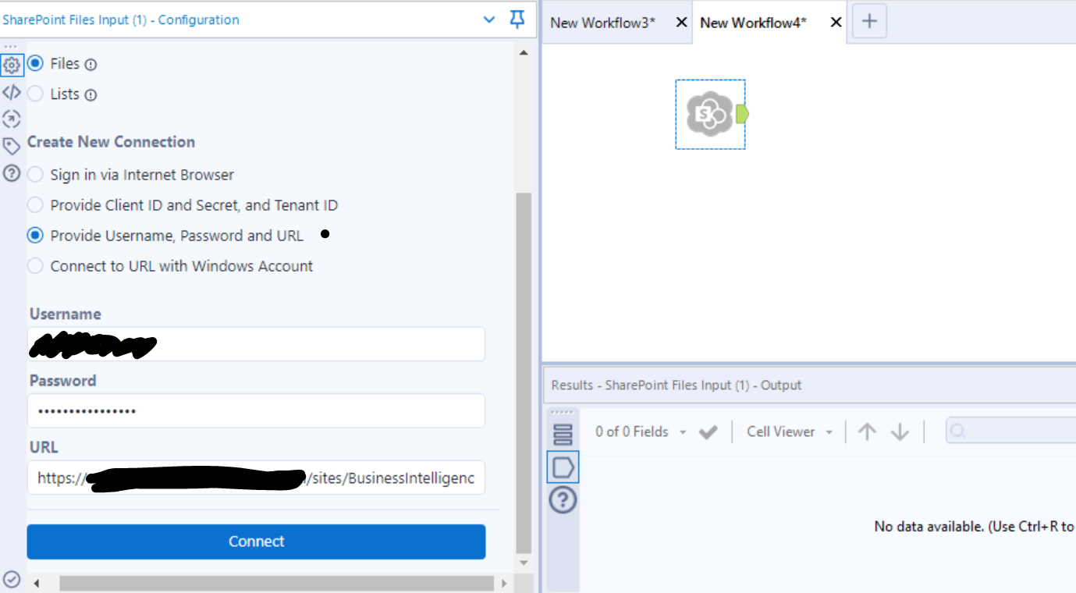
Task: Select Connect to URL with Windows Account
Action: pos(34,266)
